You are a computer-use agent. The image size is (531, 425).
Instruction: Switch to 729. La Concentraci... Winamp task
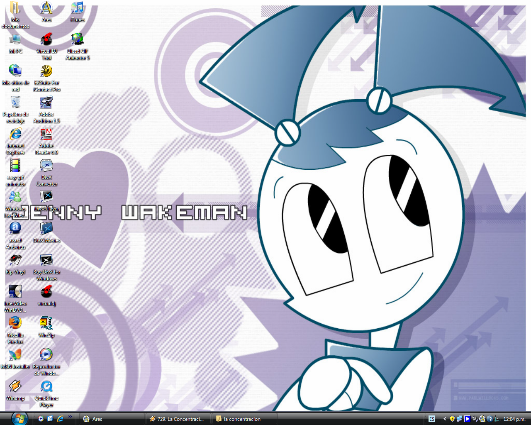click(178, 419)
